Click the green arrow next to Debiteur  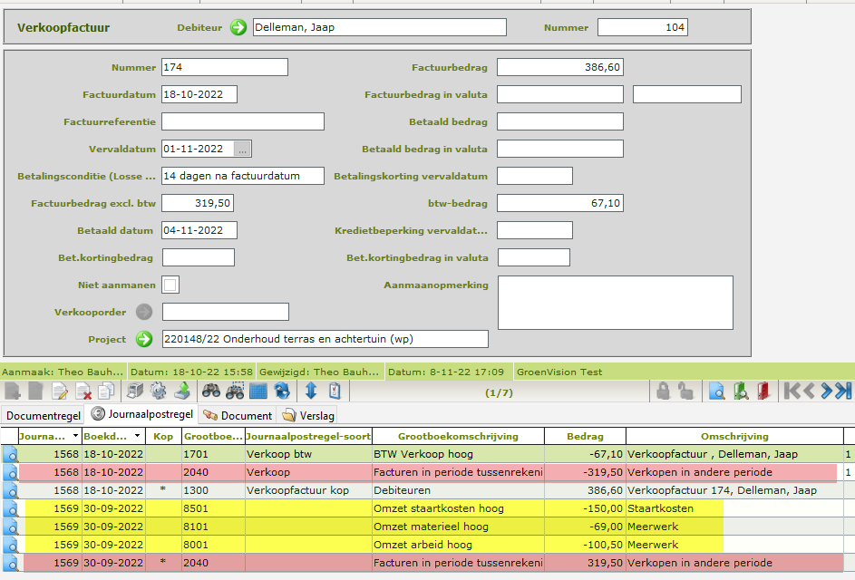[238, 28]
